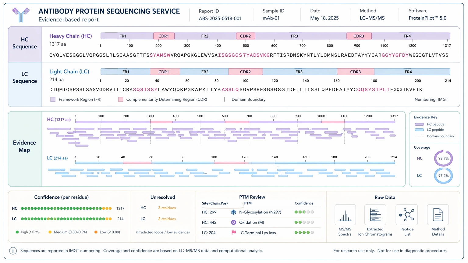Click the N-Glycosylation snowflake icon

233,212
